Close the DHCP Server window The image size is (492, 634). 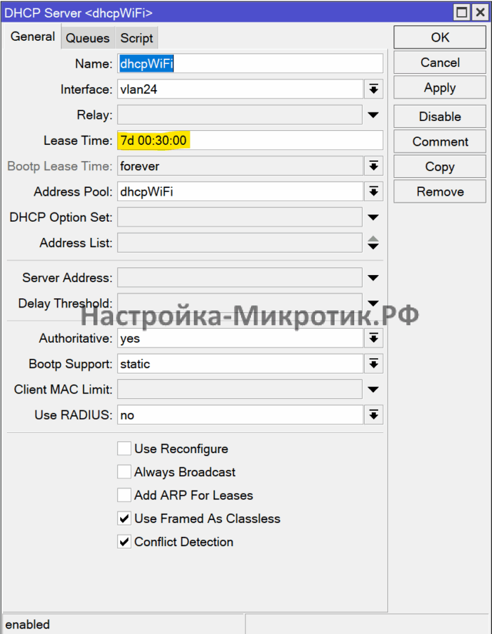point(480,12)
